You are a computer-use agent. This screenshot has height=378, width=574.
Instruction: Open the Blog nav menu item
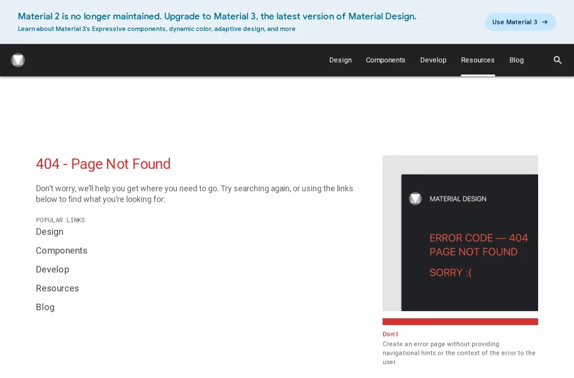point(517,60)
